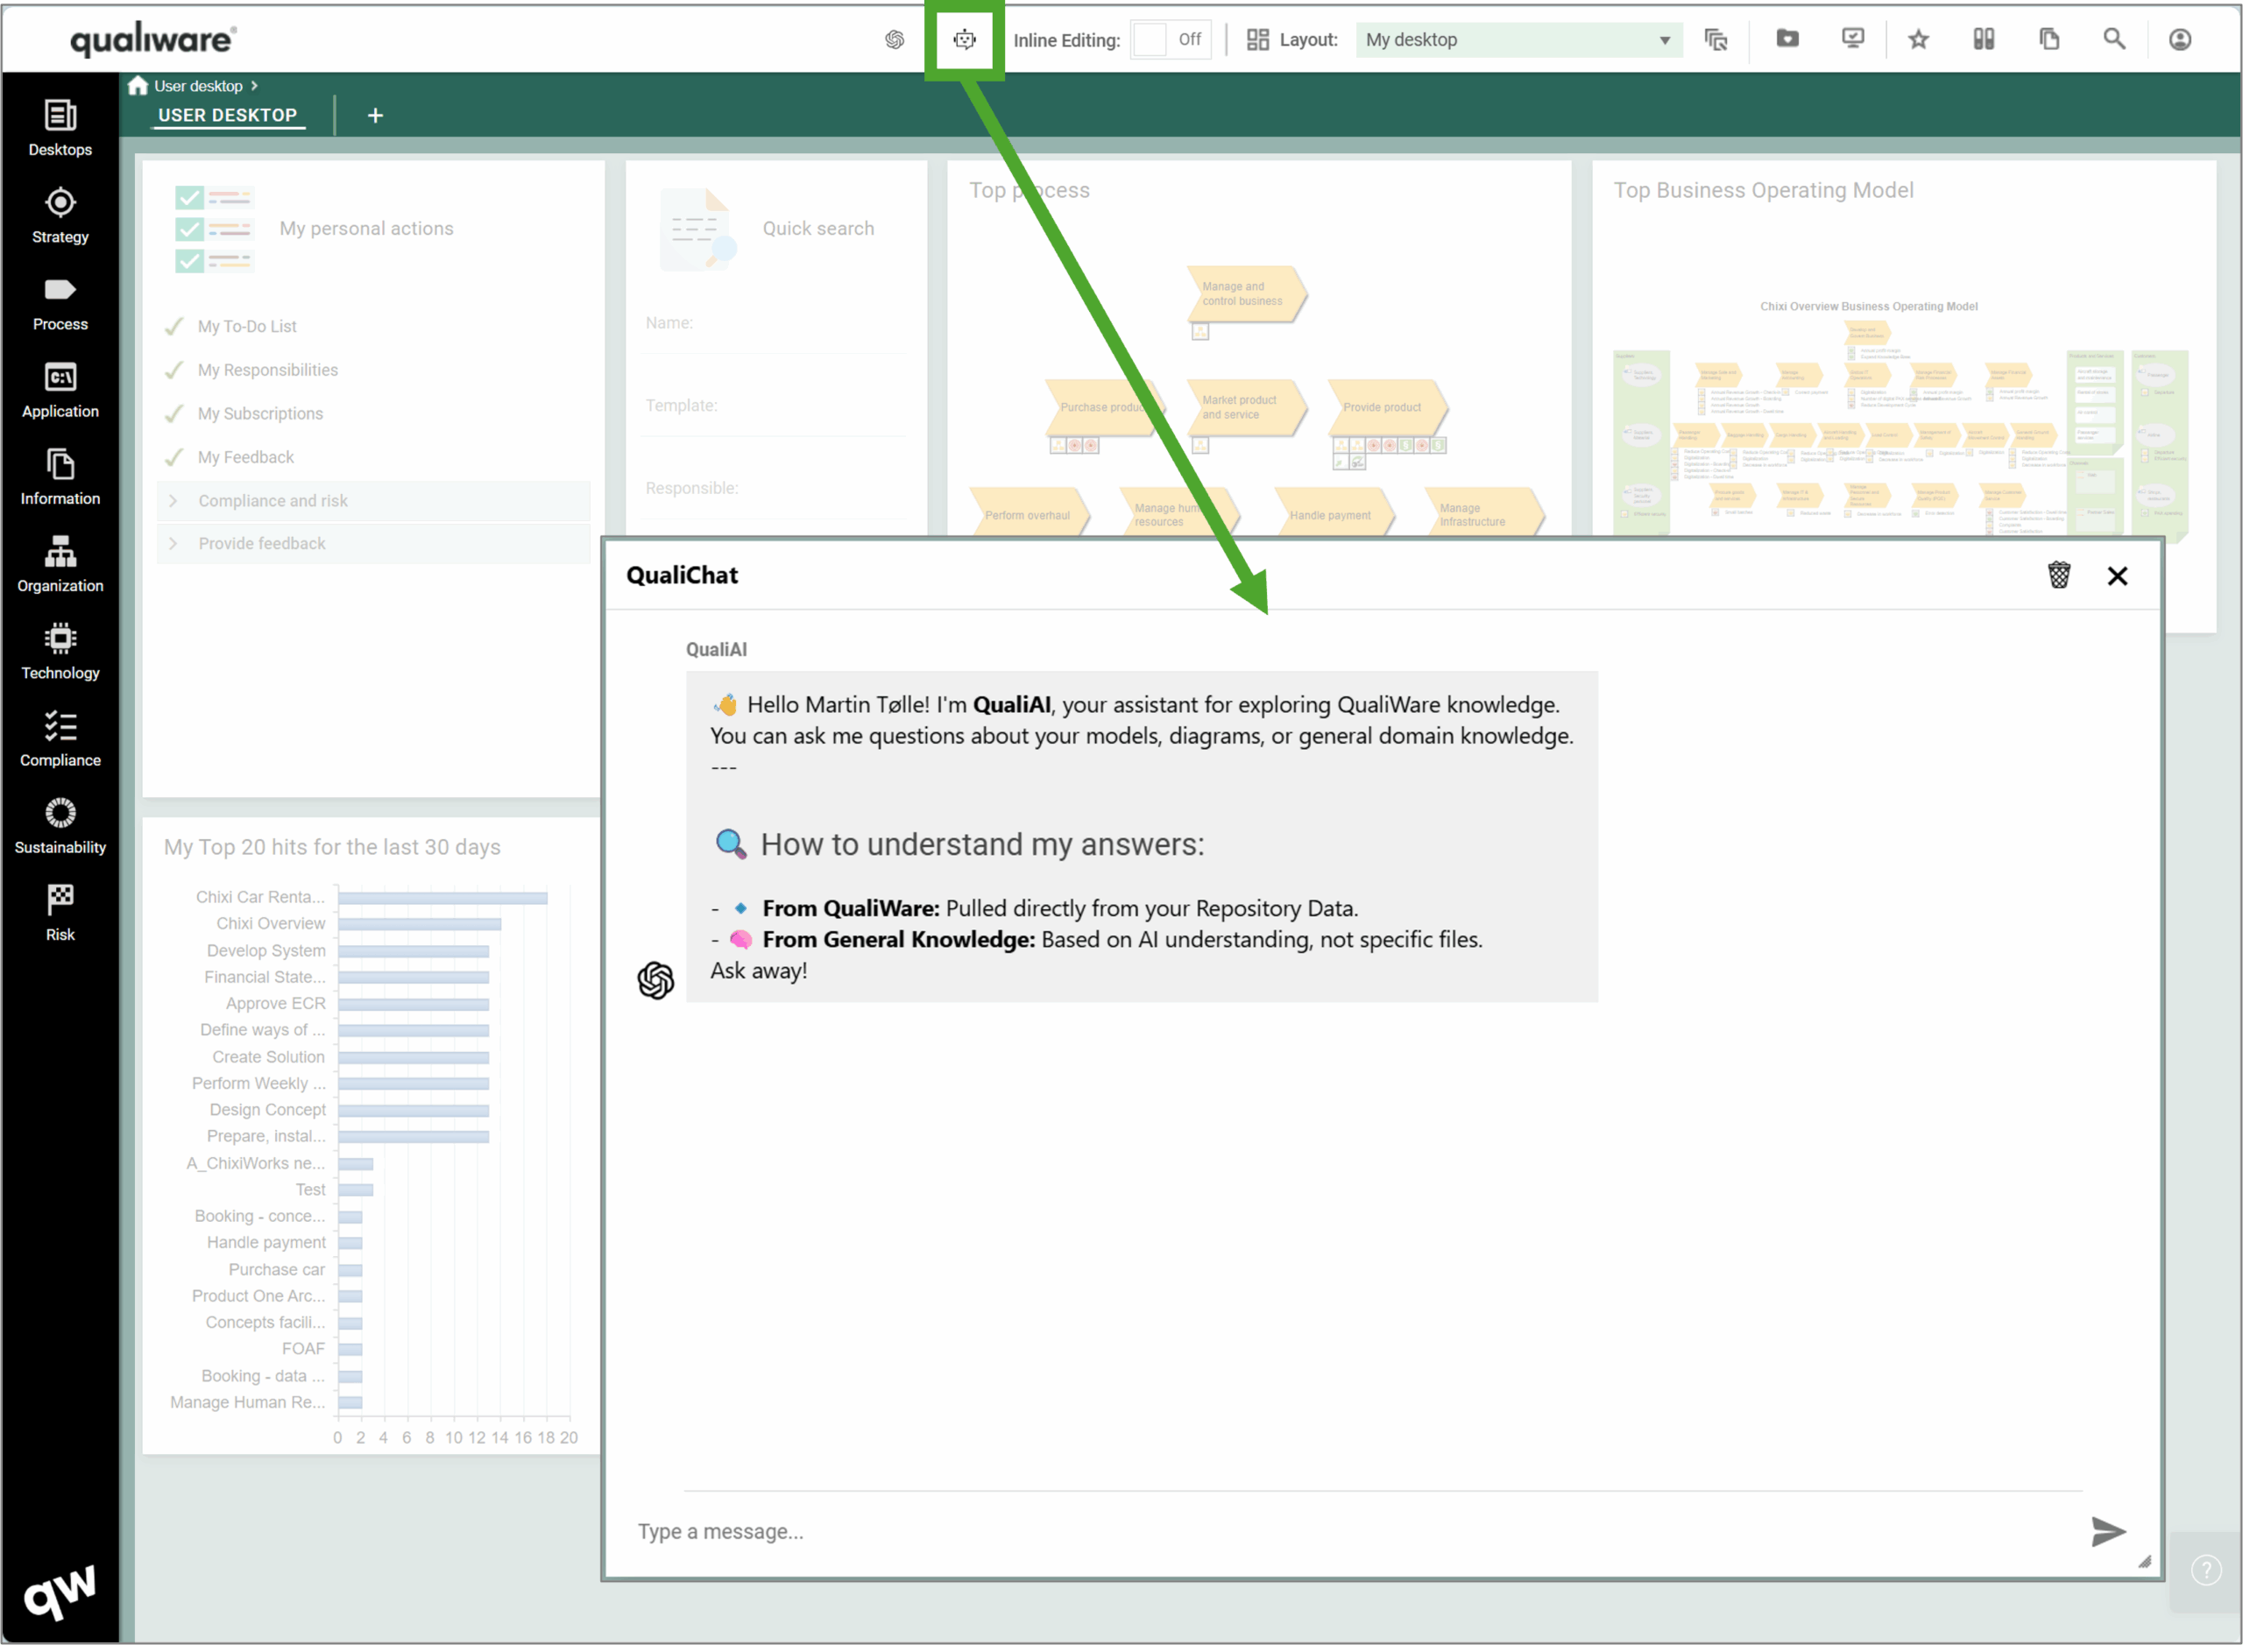Click Handle payment chart label
The height and width of the screenshot is (1645, 2243).
tap(266, 1243)
